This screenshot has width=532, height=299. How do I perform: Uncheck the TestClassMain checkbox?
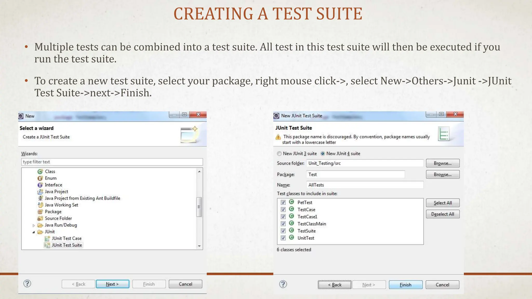point(283,224)
